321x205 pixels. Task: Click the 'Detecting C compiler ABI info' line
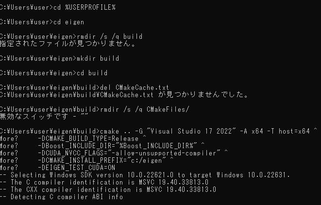(61, 197)
